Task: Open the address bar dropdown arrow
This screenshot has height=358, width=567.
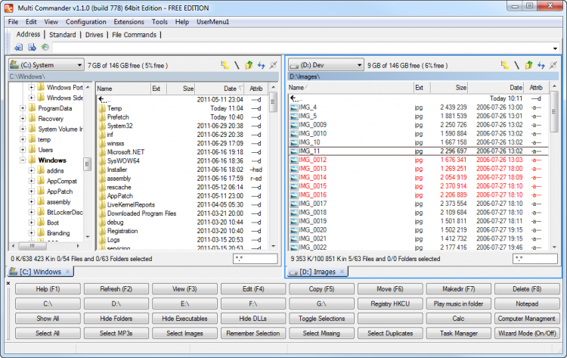Action: coord(555,48)
